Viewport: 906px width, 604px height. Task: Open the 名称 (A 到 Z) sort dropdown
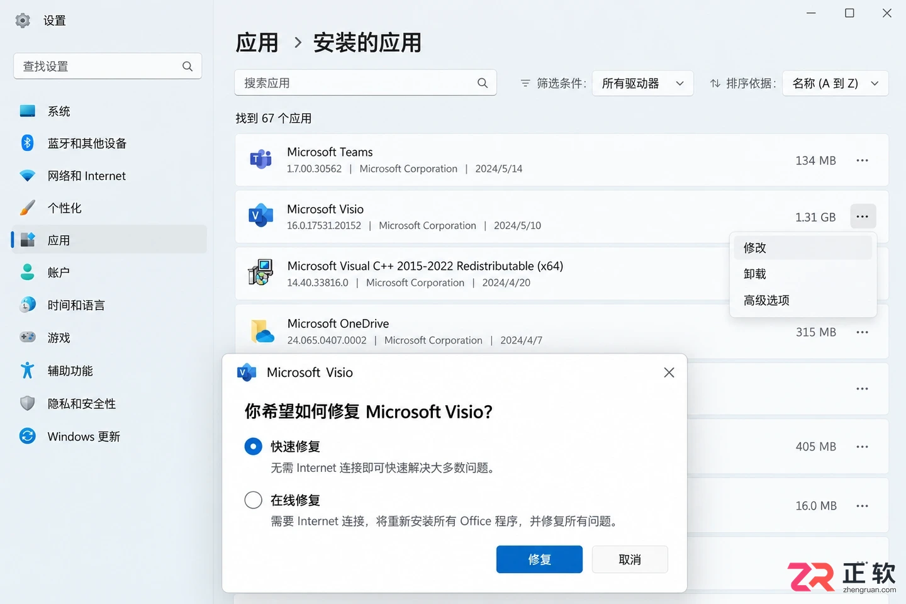tap(835, 83)
